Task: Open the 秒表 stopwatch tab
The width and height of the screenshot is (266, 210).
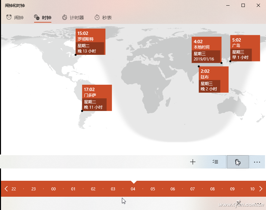Action: 103,18
